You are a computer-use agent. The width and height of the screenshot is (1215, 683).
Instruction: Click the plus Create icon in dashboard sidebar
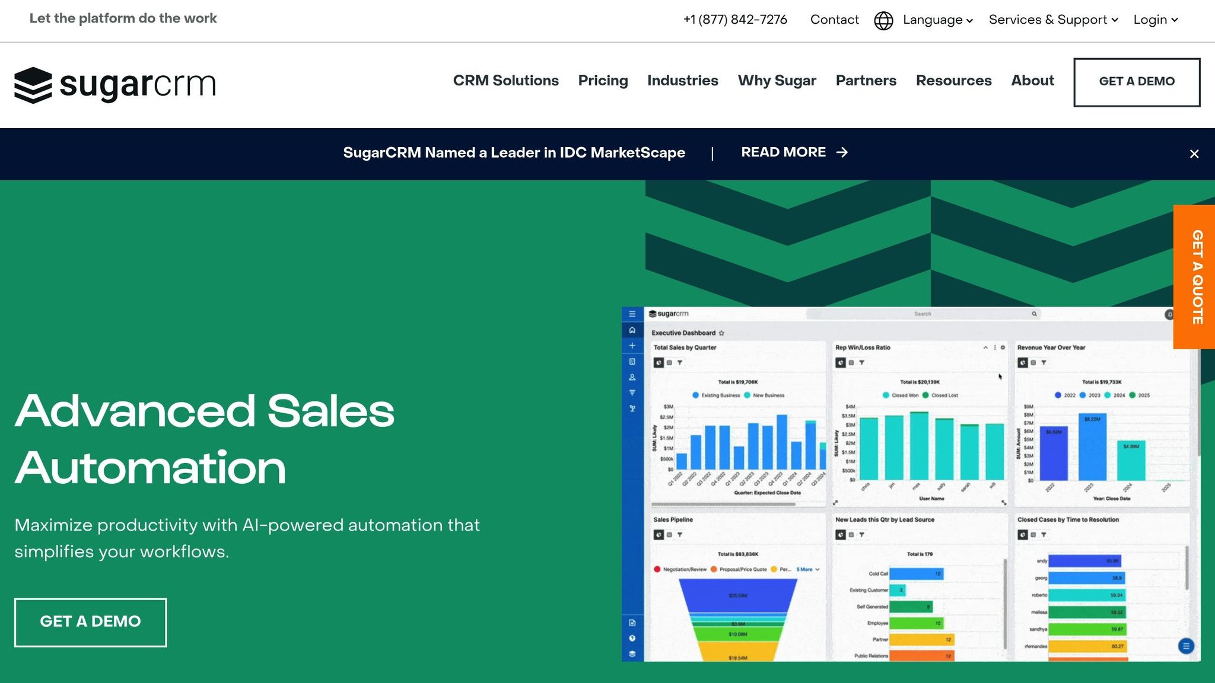pyautogui.click(x=632, y=346)
